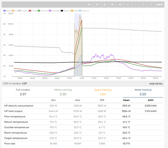Zoom in with the plus button
The width and height of the screenshot is (168, 148).
click(x=128, y=4)
